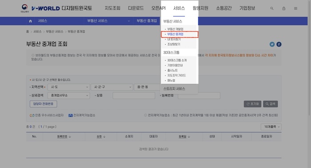Click 서비스 in blue navigation bar
This screenshot has height=168, width=311.
[43, 21]
